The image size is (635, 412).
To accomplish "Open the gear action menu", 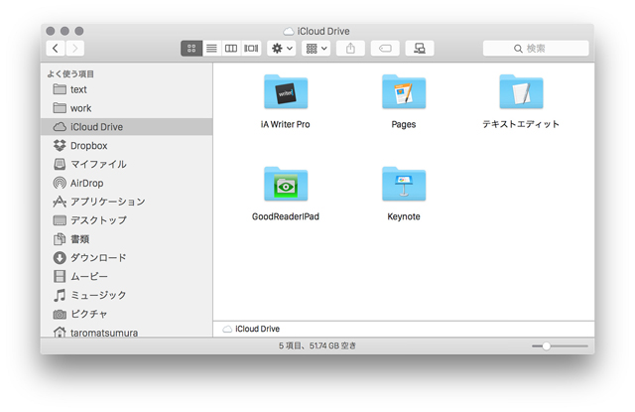I will [282, 49].
